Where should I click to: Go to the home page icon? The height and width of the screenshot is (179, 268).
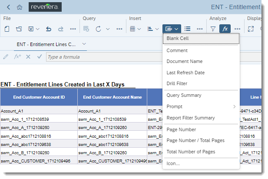(x=19, y=7)
